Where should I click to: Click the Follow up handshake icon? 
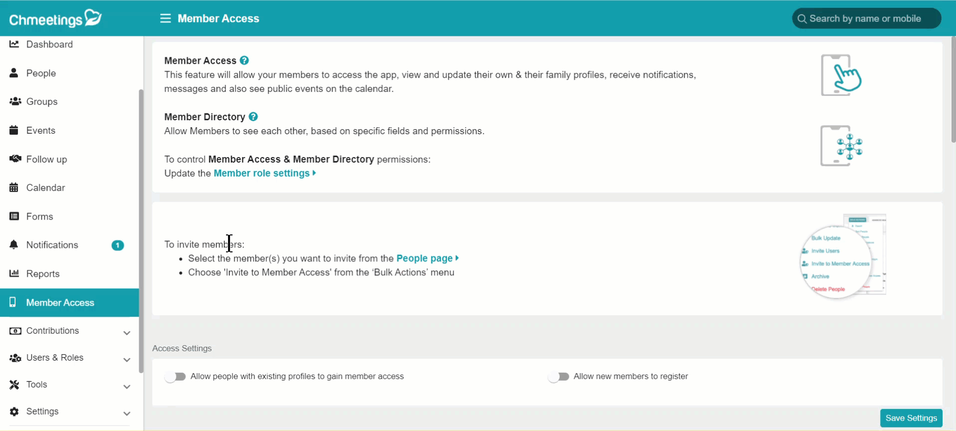pyautogui.click(x=15, y=159)
